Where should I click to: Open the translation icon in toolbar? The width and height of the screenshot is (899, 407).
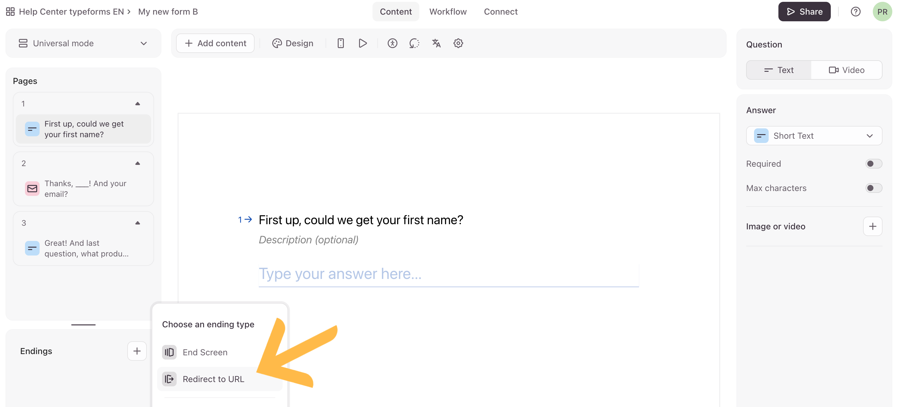(436, 43)
